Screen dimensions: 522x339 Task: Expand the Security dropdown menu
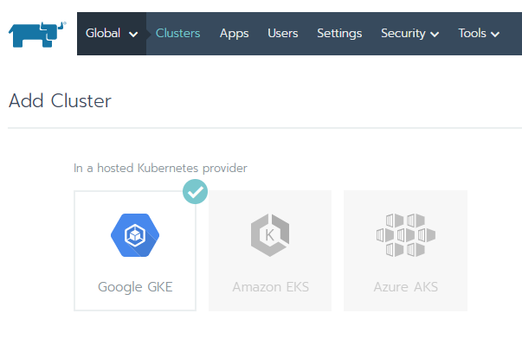click(409, 34)
